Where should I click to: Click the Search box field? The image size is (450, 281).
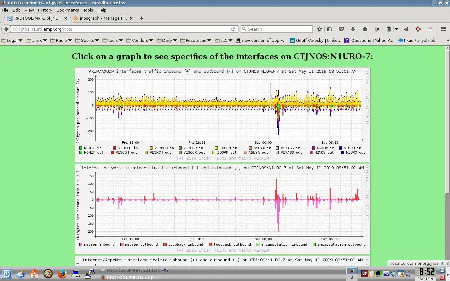[x=277, y=29]
